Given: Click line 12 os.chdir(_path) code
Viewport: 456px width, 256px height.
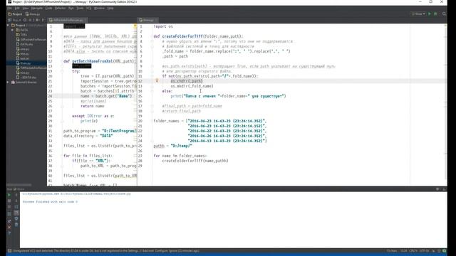Looking at the screenshot, I should tap(187, 81).
